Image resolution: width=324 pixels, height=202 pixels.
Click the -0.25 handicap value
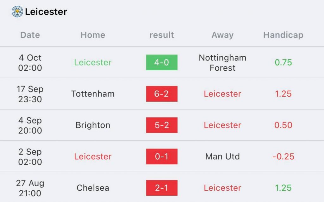pyautogui.click(x=283, y=156)
